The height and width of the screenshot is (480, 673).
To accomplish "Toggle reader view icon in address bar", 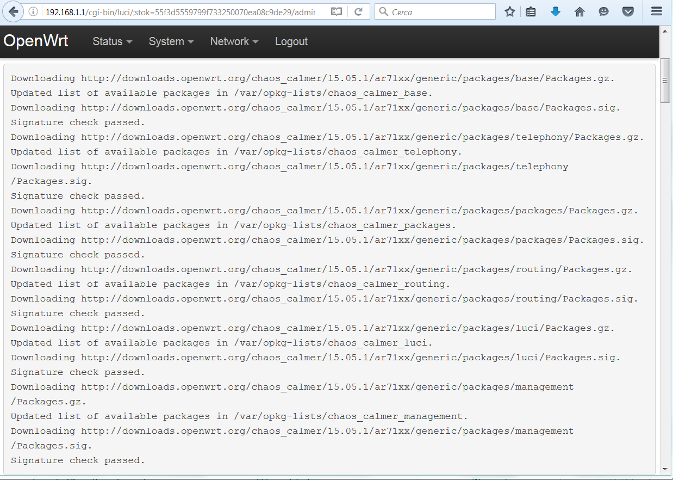I will pos(336,11).
